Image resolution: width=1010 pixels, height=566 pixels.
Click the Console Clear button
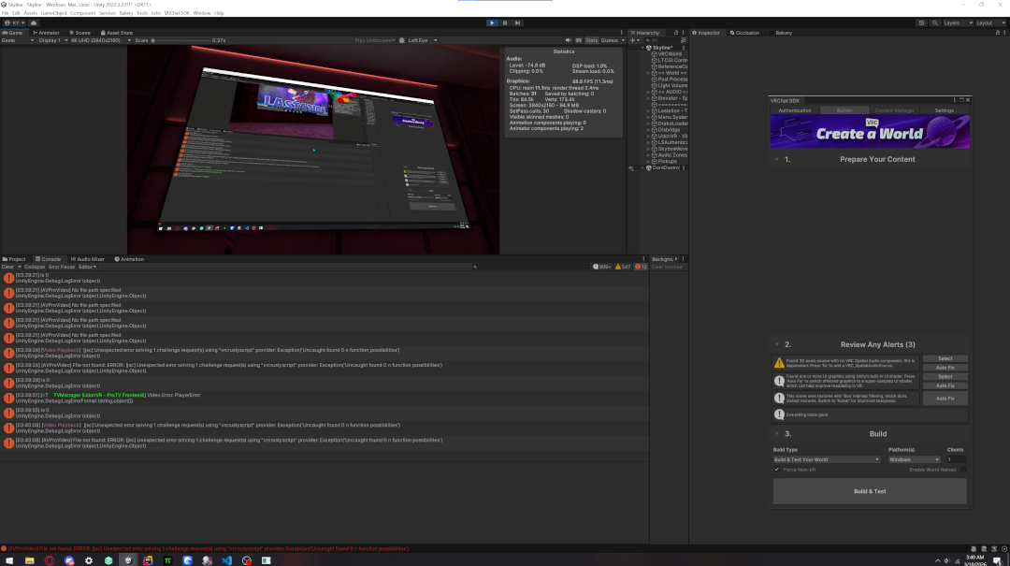(7, 267)
